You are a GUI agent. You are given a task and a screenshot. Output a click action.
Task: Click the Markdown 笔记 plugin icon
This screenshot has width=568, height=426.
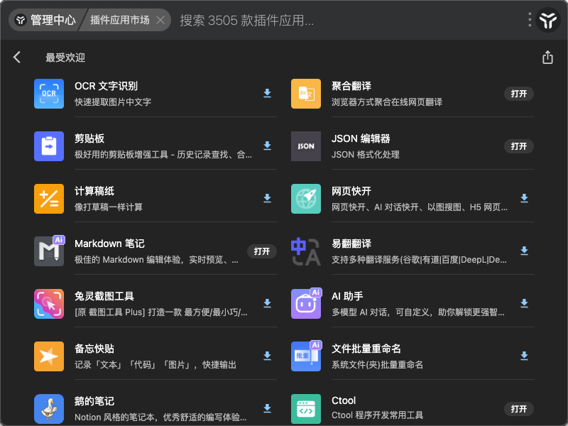click(49, 251)
